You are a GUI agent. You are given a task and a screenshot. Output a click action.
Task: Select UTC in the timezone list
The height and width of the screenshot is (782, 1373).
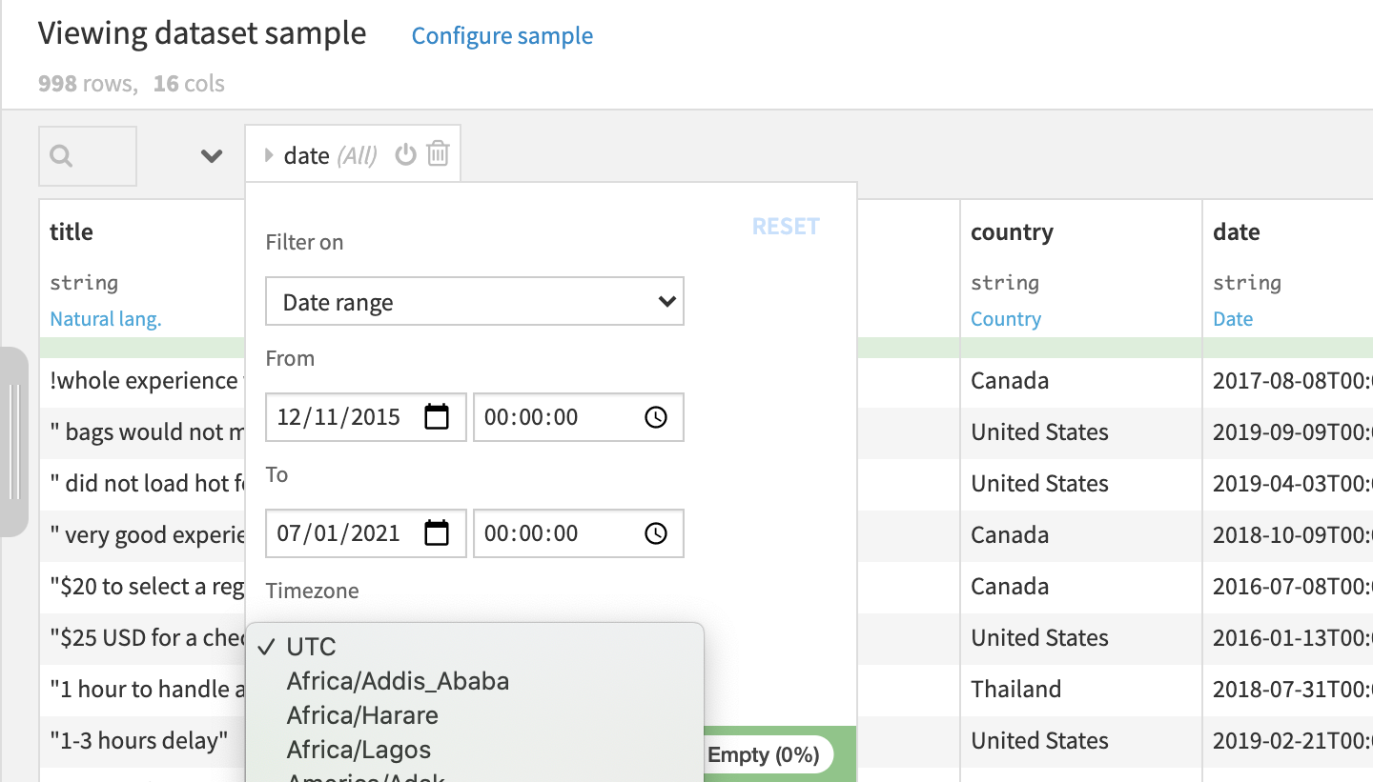475,647
